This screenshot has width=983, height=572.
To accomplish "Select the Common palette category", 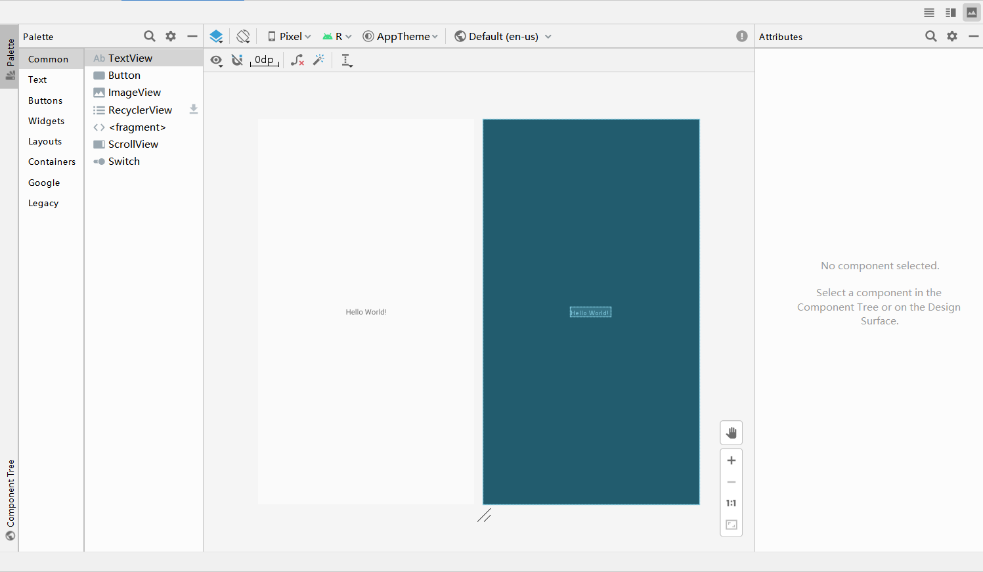I will [51, 59].
